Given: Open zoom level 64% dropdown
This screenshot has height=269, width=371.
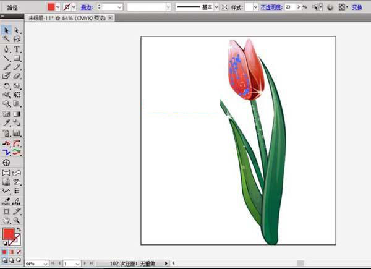Looking at the screenshot, I should tap(45, 263).
